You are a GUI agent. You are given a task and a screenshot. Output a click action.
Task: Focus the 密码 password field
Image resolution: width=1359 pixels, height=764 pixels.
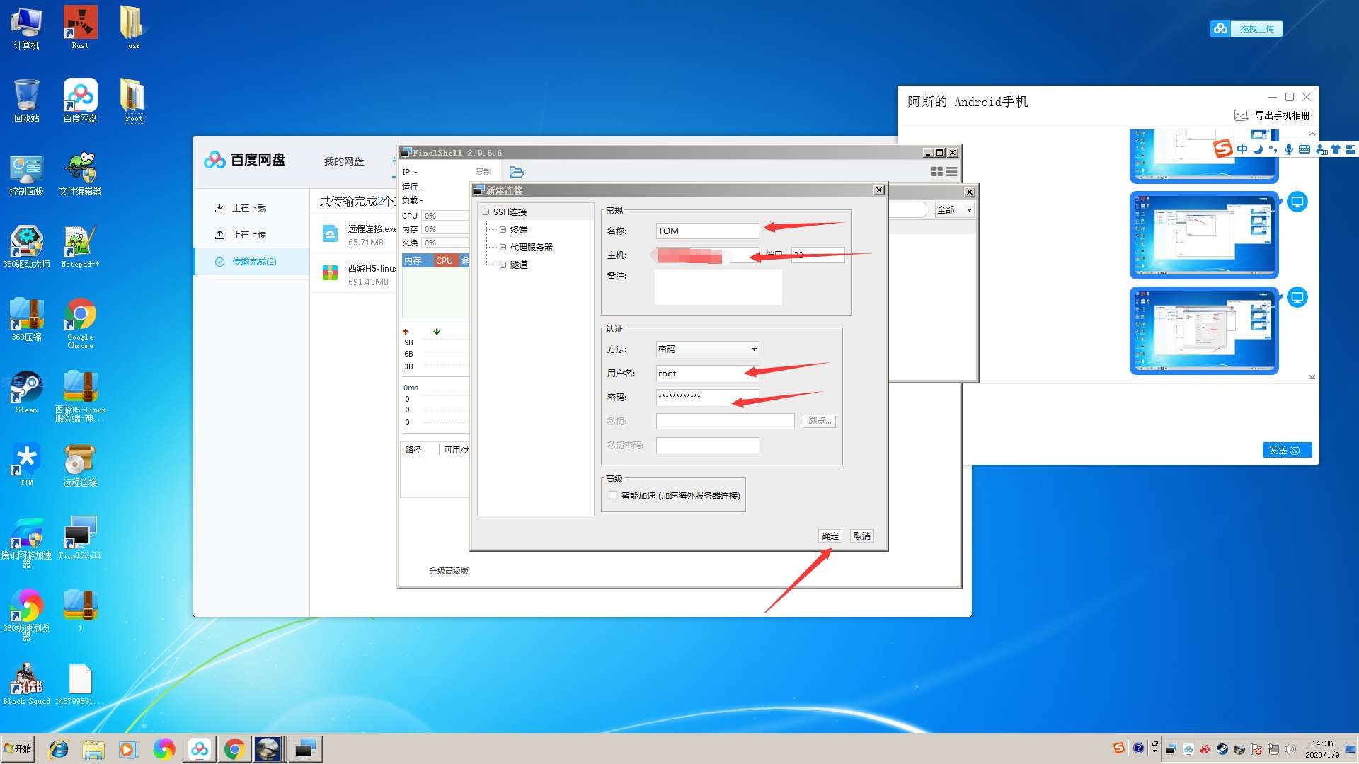pyautogui.click(x=707, y=397)
